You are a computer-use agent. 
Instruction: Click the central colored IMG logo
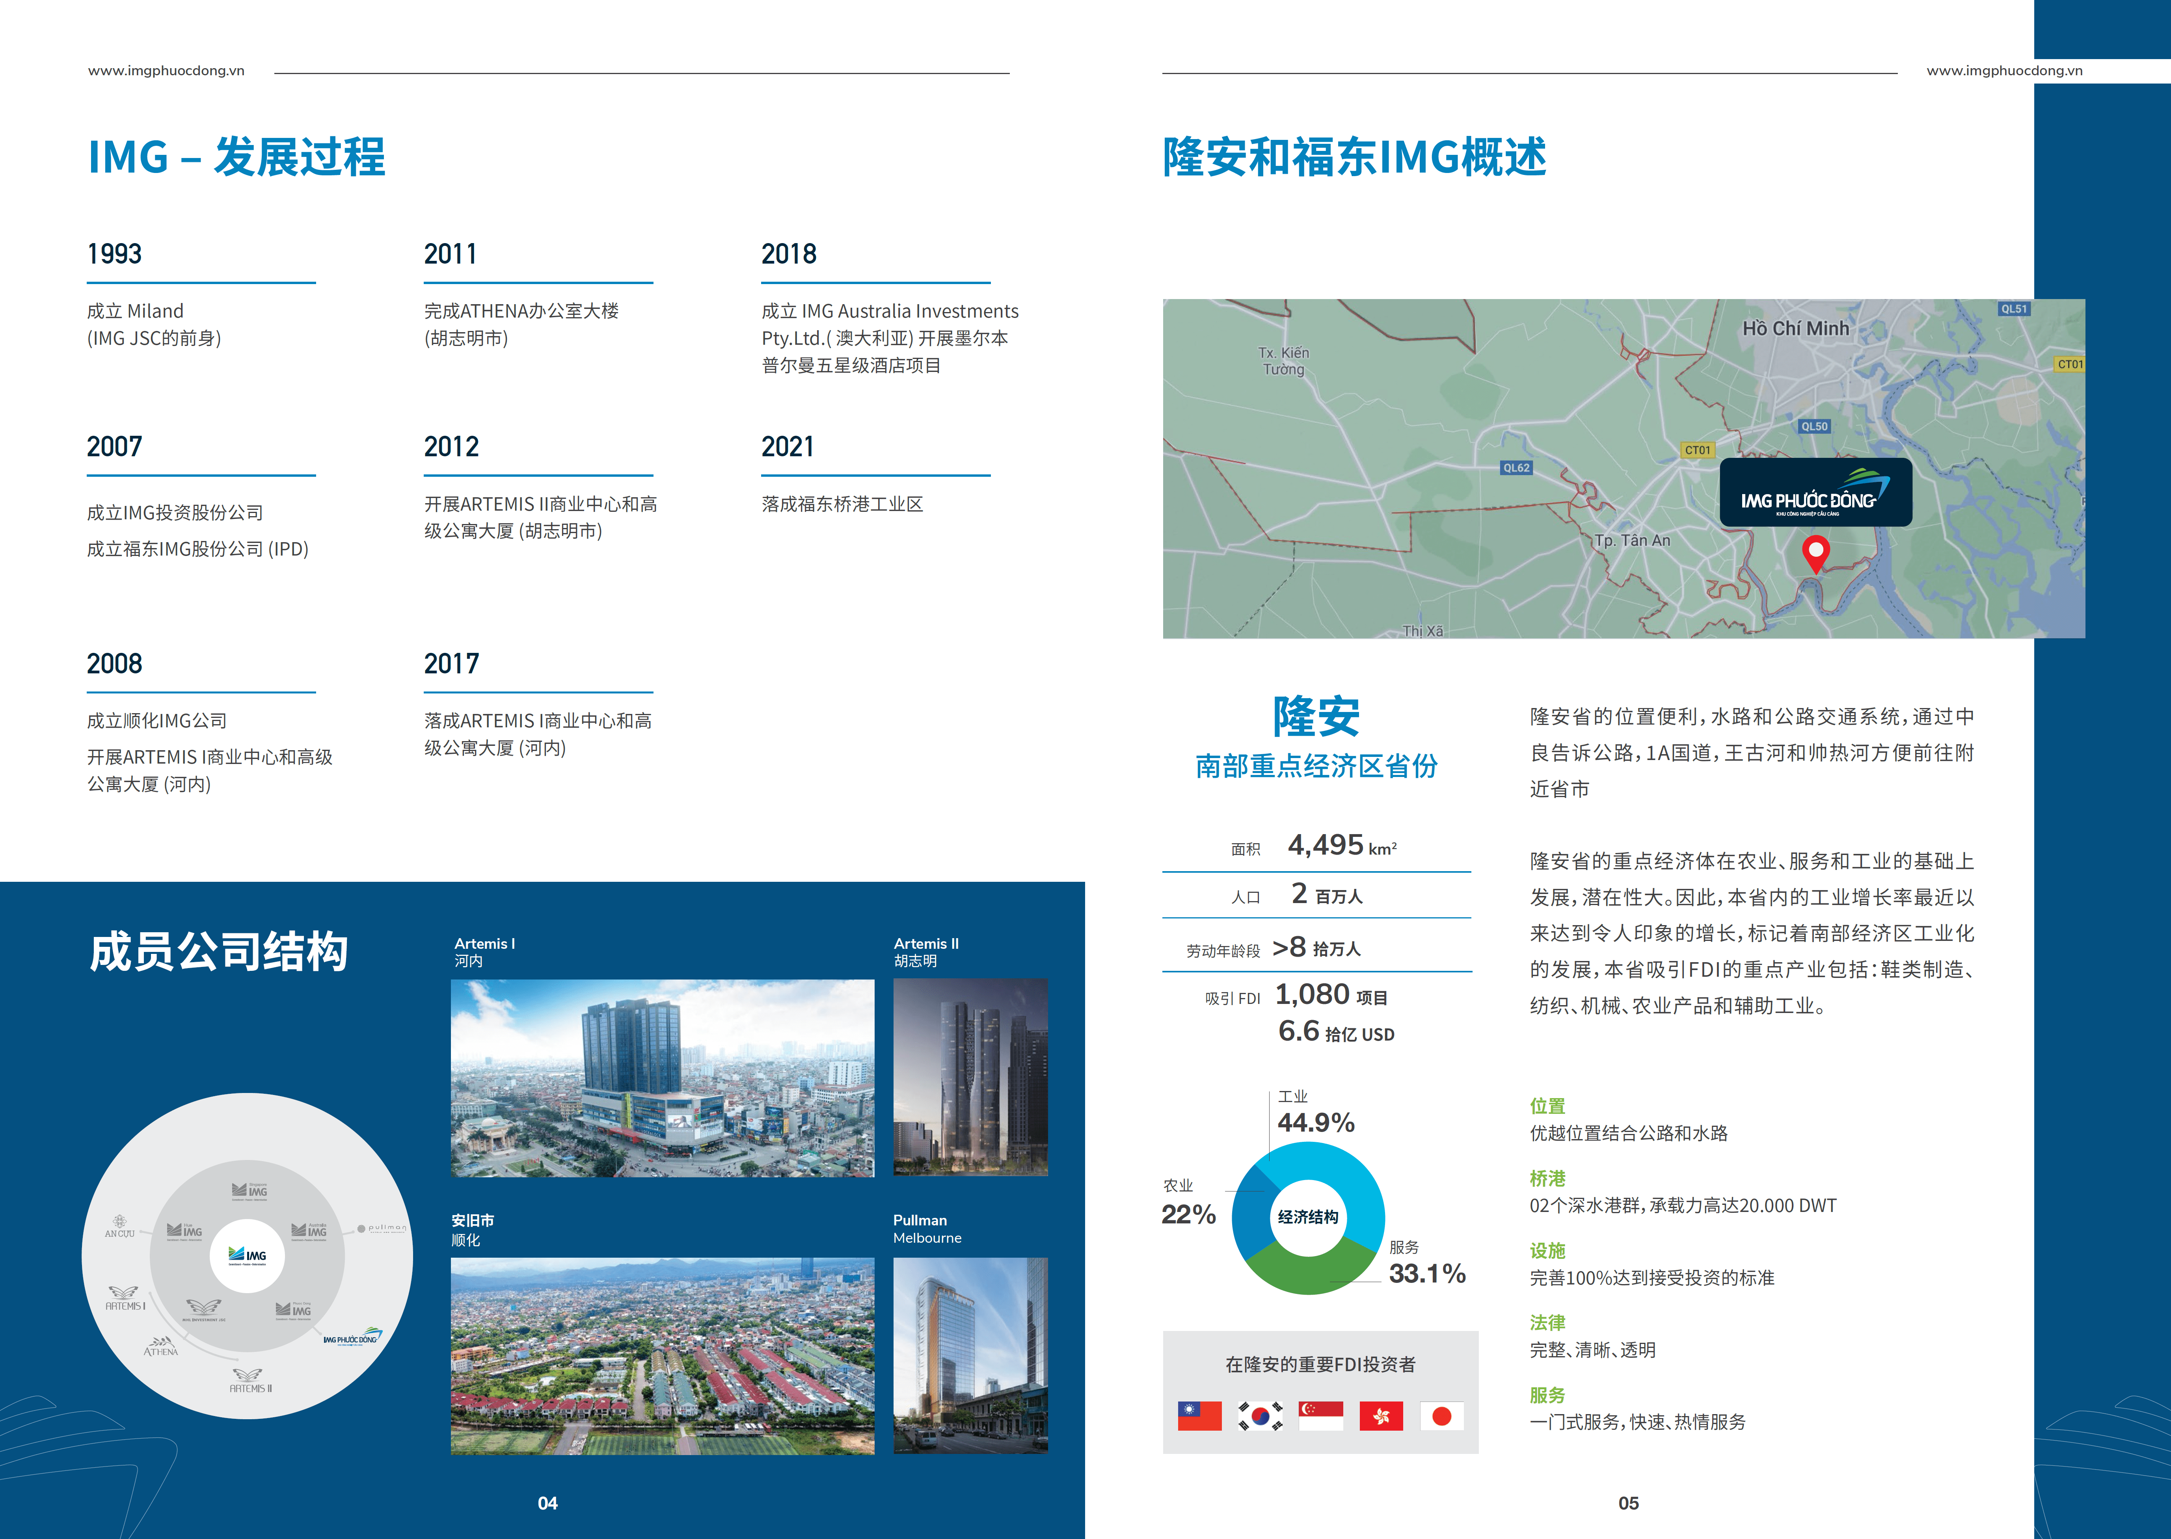click(248, 1256)
